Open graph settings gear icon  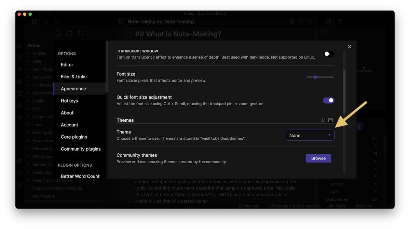(325, 32)
